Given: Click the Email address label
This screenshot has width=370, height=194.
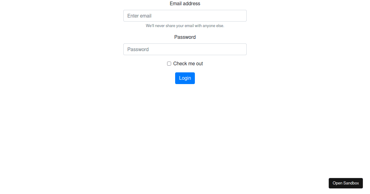Looking at the screenshot, I should point(185,3).
